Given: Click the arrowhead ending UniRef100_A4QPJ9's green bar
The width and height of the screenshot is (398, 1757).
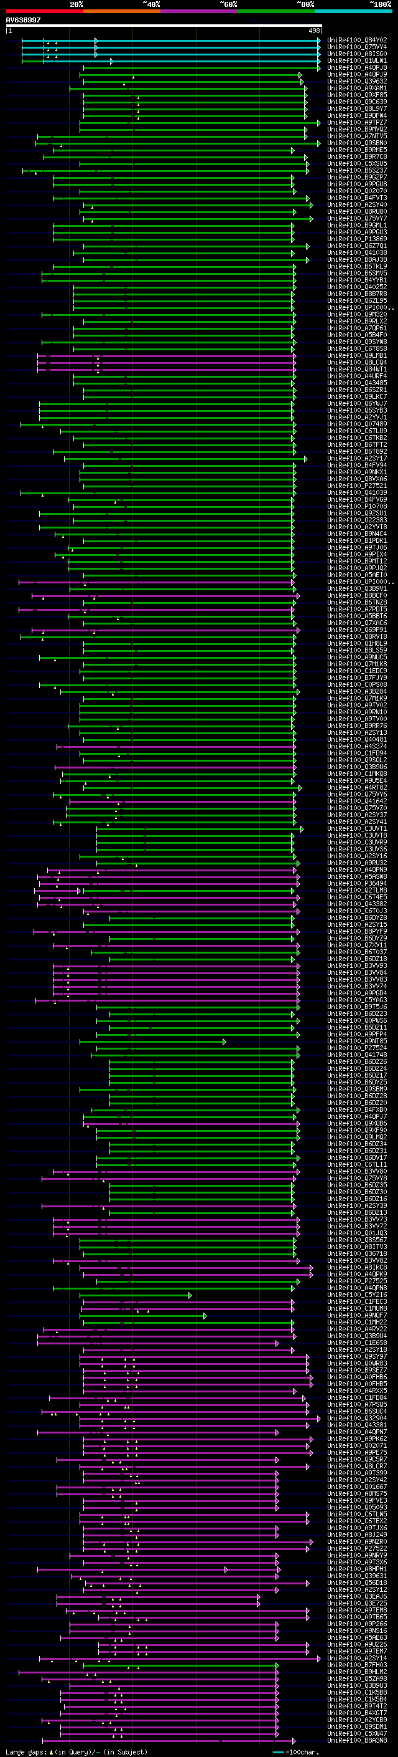Looking at the screenshot, I should click(300, 75).
